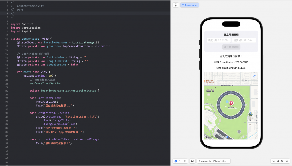
Task: Tap New Port Restaurant map label
Action: [x=210, y=81]
